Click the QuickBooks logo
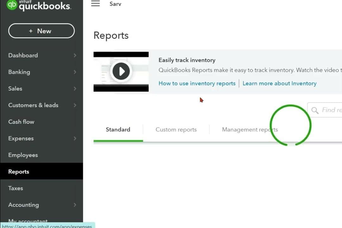342x228 pixels. (x=38, y=5)
